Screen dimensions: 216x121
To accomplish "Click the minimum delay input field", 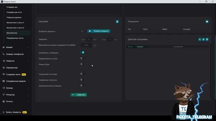I will tap(89, 40).
